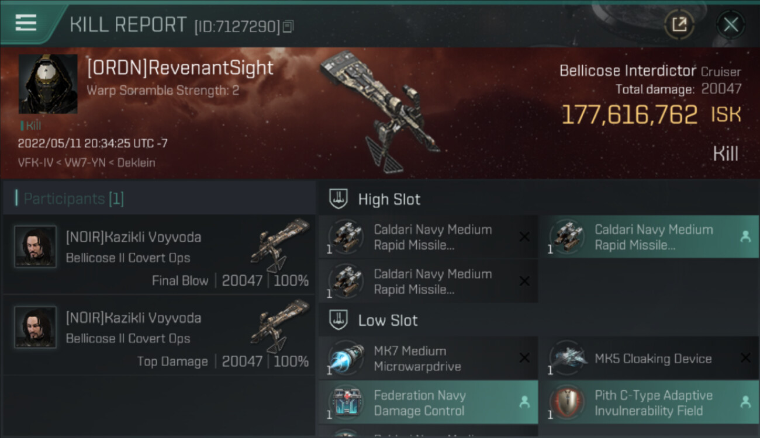Select the MK7 Medium Microwarpdrive module icon
Screen dimensions: 760x438
[346, 358]
